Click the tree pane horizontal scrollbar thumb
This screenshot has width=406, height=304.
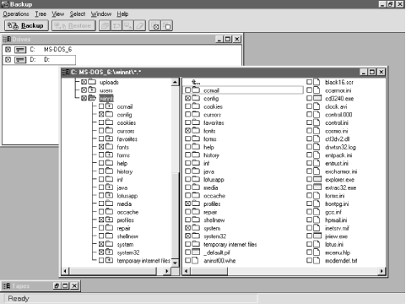113,271
